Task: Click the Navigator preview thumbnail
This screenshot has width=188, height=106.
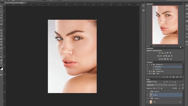Action: coord(165,25)
